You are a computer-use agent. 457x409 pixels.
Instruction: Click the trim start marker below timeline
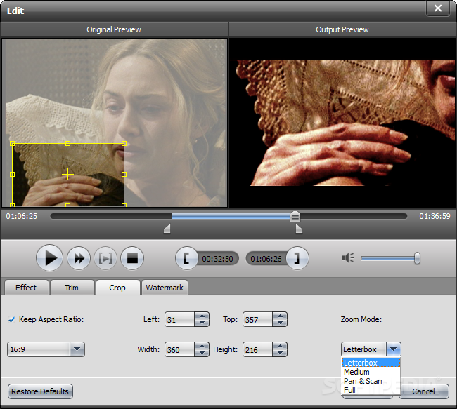[167, 229]
